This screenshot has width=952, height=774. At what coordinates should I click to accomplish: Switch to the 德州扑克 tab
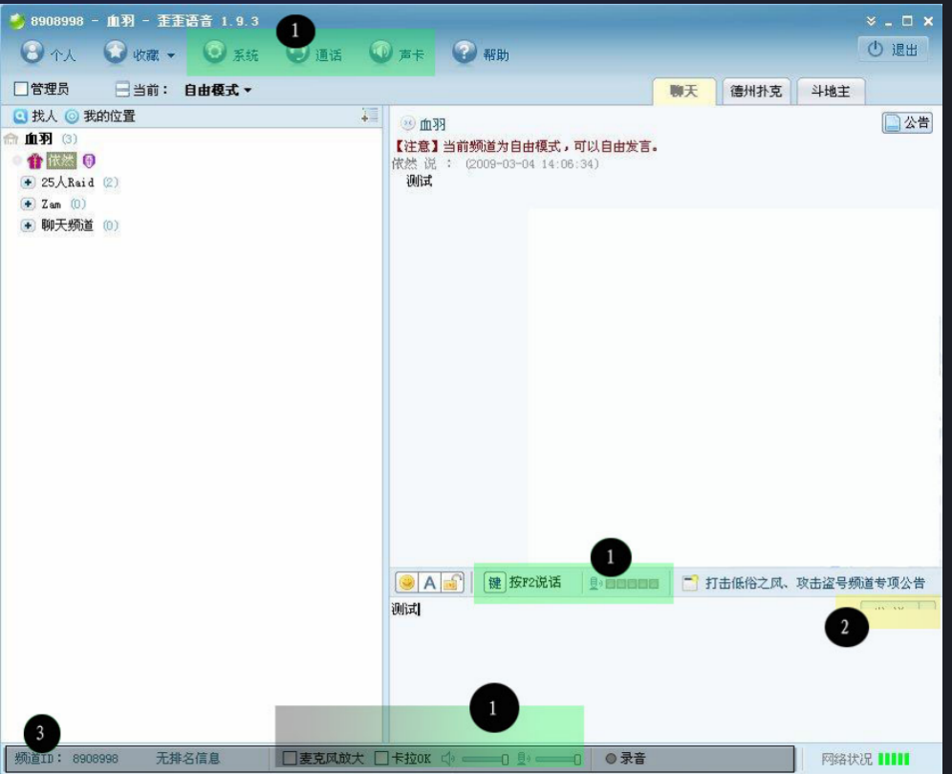coord(756,91)
